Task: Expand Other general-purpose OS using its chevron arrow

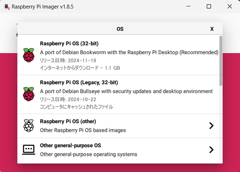Action: pos(211,150)
